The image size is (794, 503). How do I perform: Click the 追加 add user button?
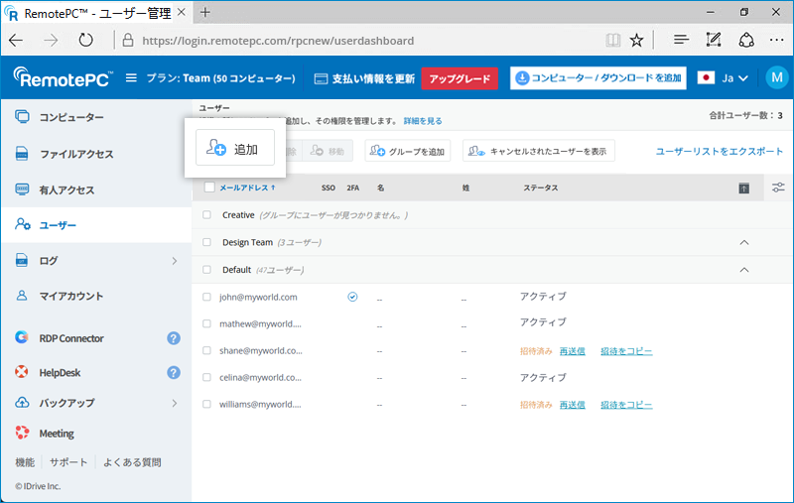235,148
